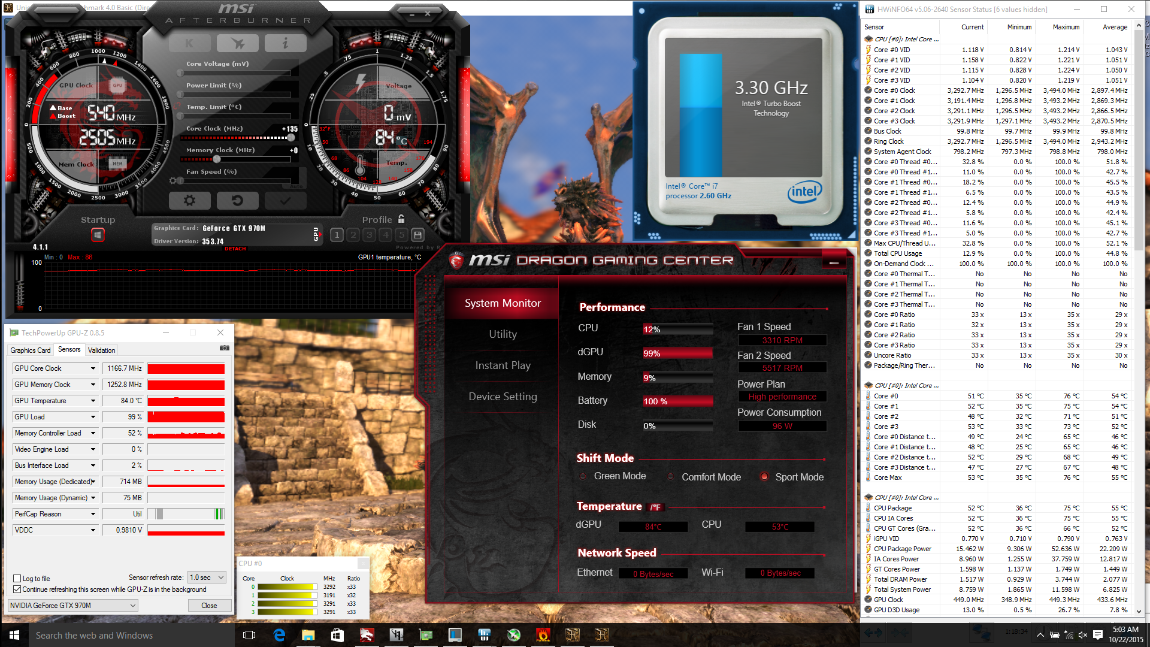Switch to GPU-Z Sensors tab
The width and height of the screenshot is (1150, 647).
tap(69, 349)
